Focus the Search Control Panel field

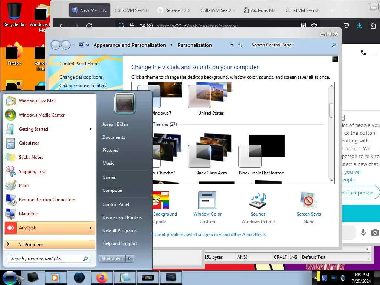291,45
